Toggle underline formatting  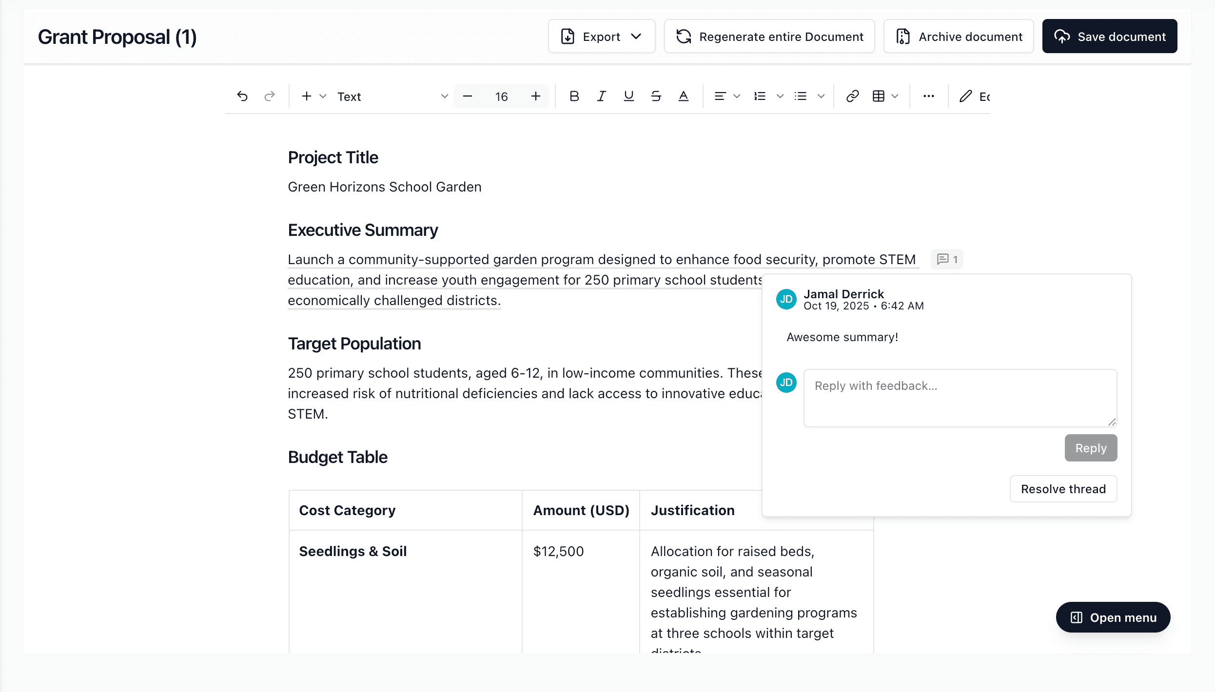click(628, 96)
